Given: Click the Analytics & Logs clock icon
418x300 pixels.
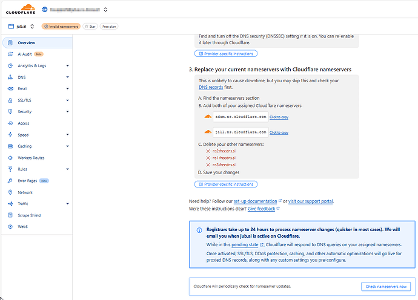Looking at the screenshot, I should (10, 66).
